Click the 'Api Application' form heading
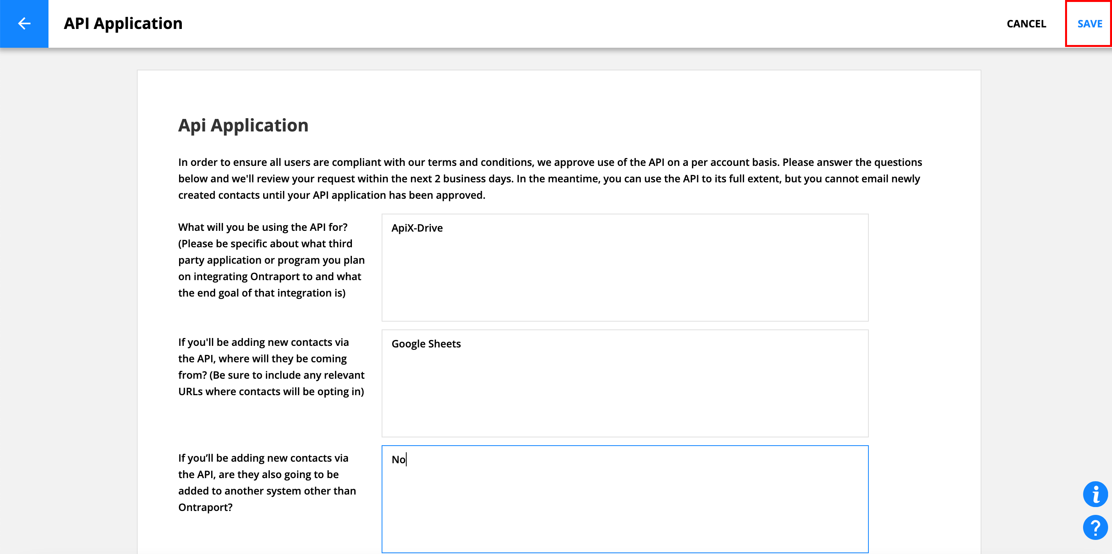1112x554 pixels. (x=243, y=125)
